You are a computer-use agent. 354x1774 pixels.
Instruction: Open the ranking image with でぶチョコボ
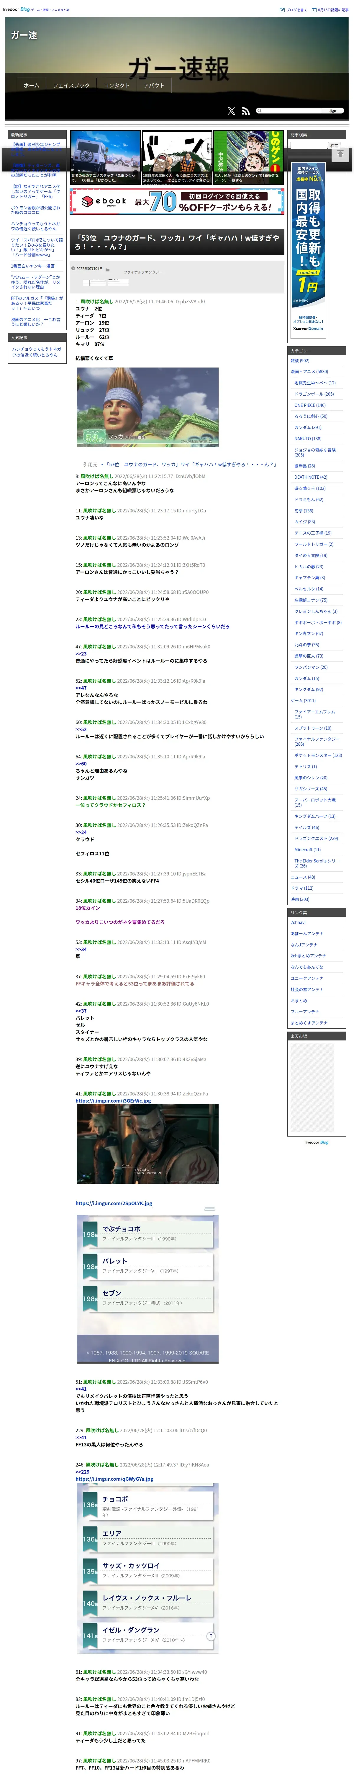point(148,1289)
